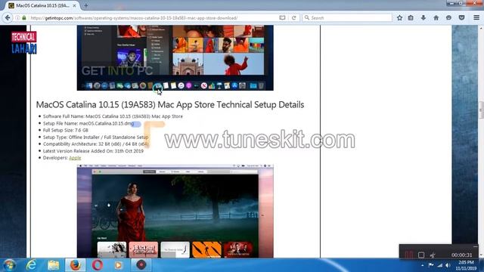The width and height of the screenshot is (484, 272).
Task: Click the green padlock security icon
Action: (x=24, y=18)
